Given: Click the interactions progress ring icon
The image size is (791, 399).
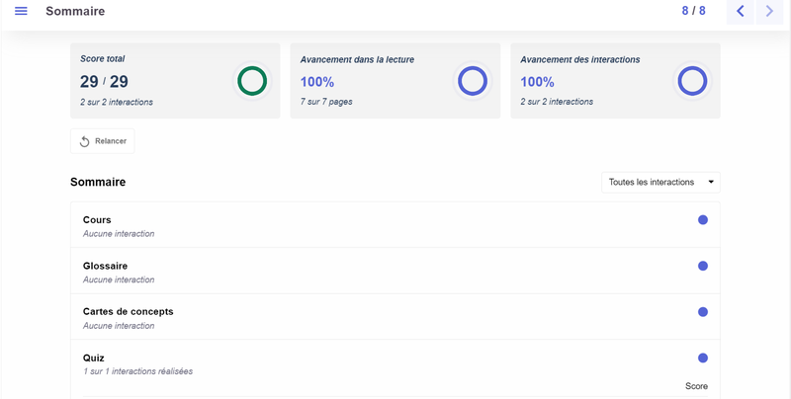Looking at the screenshot, I should pos(692,81).
